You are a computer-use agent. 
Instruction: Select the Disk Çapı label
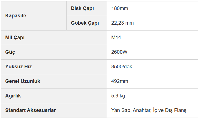click(82, 8)
